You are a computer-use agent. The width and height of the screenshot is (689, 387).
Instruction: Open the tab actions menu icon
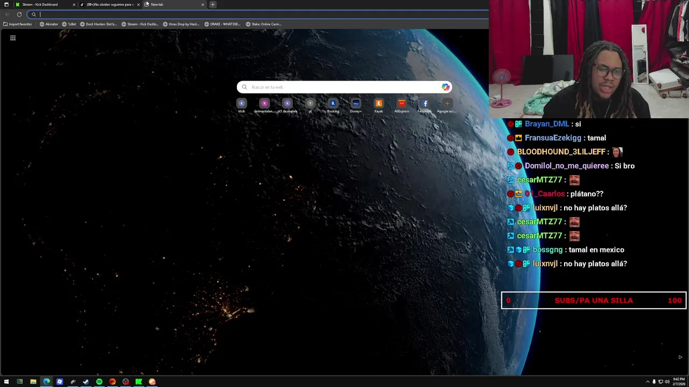[6, 4]
